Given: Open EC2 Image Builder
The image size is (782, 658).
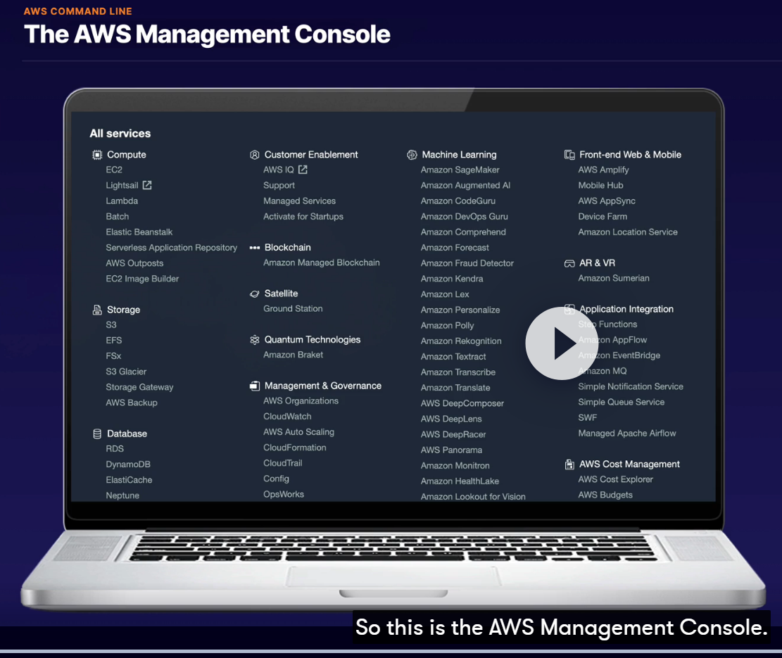Looking at the screenshot, I should pos(142,279).
